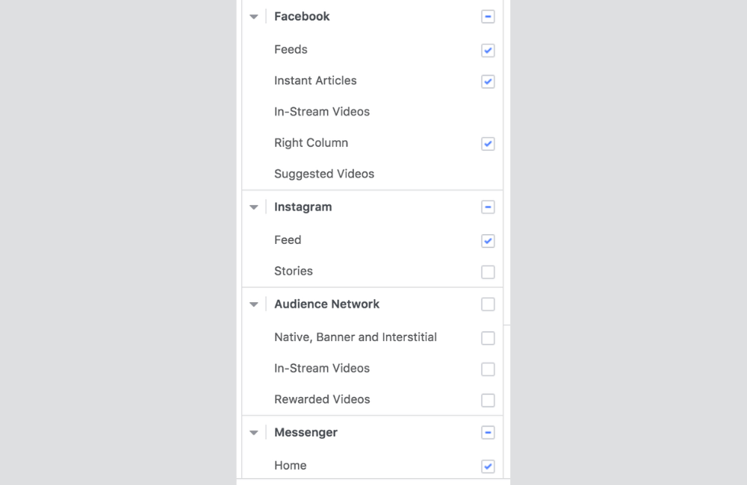The height and width of the screenshot is (485, 747).
Task: Uncheck the Instant Articles checkbox
Action: click(x=488, y=81)
